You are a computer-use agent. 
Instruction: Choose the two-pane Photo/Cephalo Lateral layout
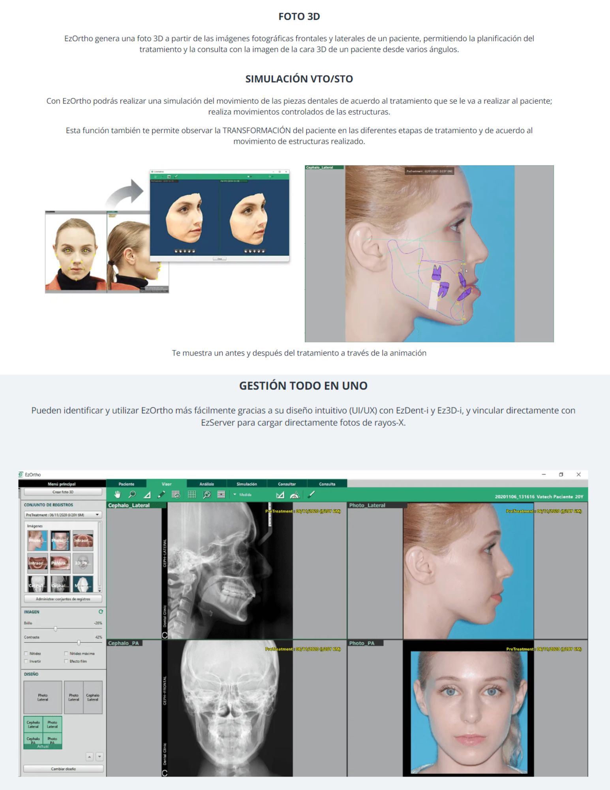click(83, 697)
